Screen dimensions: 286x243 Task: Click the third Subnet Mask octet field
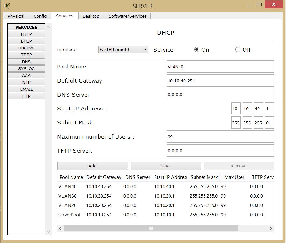click(x=259, y=123)
